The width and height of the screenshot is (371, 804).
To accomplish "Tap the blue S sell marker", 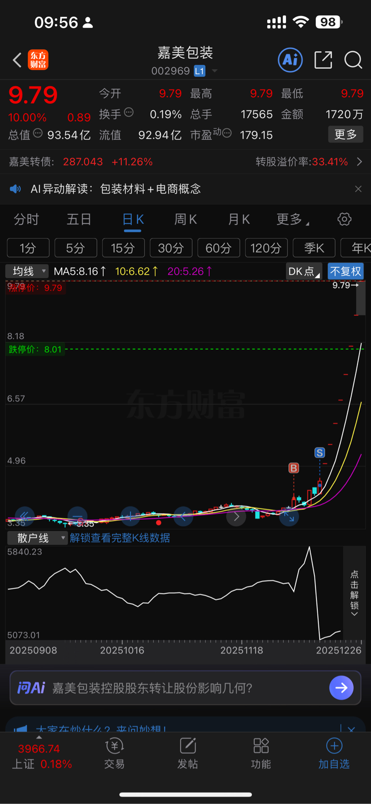I will click(x=320, y=453).
